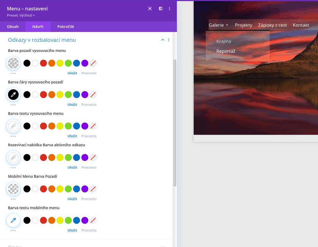Image resolution: width=318 pixels, height=247 pixels.
Task: Open eyedropper for Barva textu vysouvacího menu
Action: coord(13,126)
